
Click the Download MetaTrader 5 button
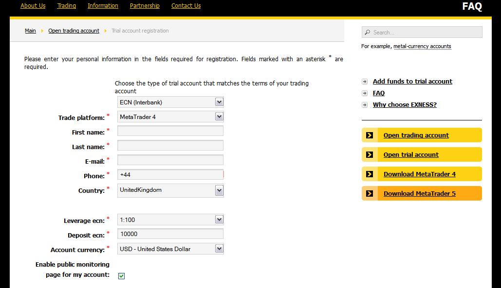coord(422,193)
